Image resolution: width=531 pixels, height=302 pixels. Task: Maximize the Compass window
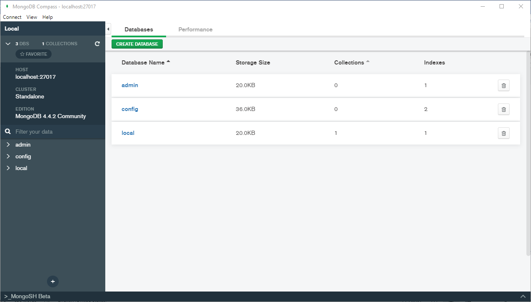(x=502, y=6)
